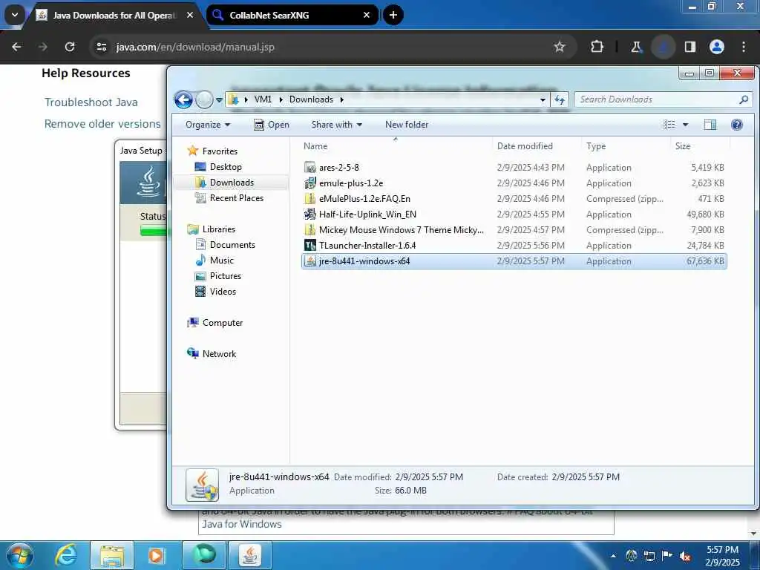Open Videos library
Viewport: 760px width, 570px height.
[x=215, y=291]
